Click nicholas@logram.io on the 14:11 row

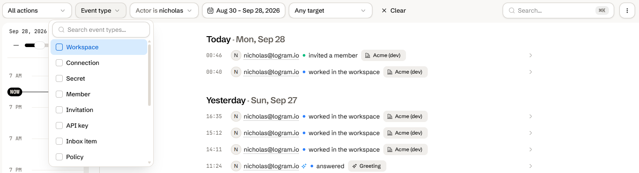(x=271, y=149)
